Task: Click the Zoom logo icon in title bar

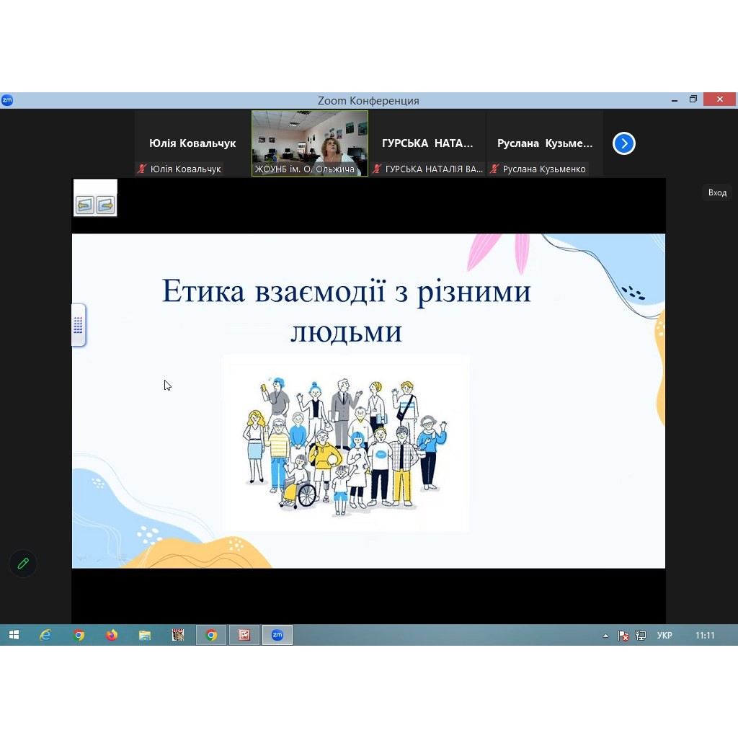Action: tap(7, 100)
